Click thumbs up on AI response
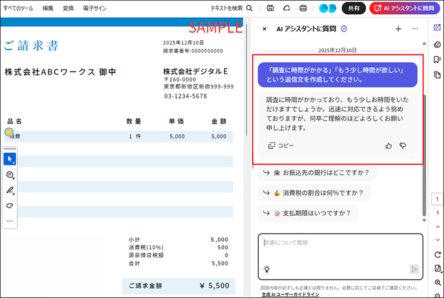This screenshot has width=444, height=298. tap(389, 145)
